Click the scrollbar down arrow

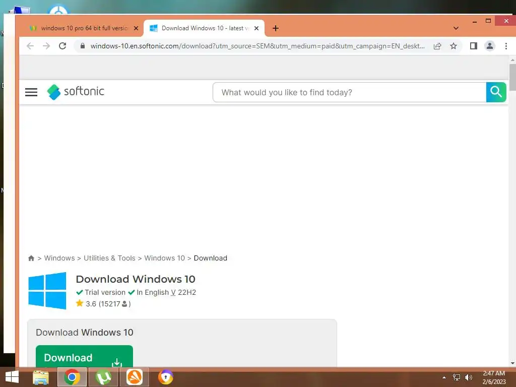click(x=512, y=363)
